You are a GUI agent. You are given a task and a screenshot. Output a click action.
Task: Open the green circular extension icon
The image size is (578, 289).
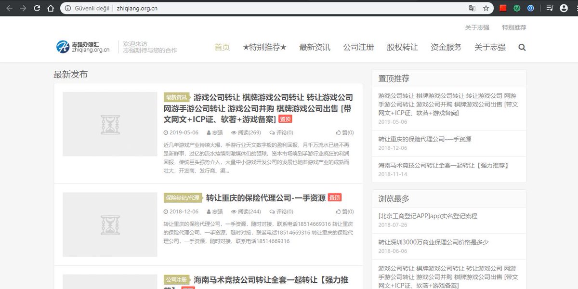pos(517,8)
